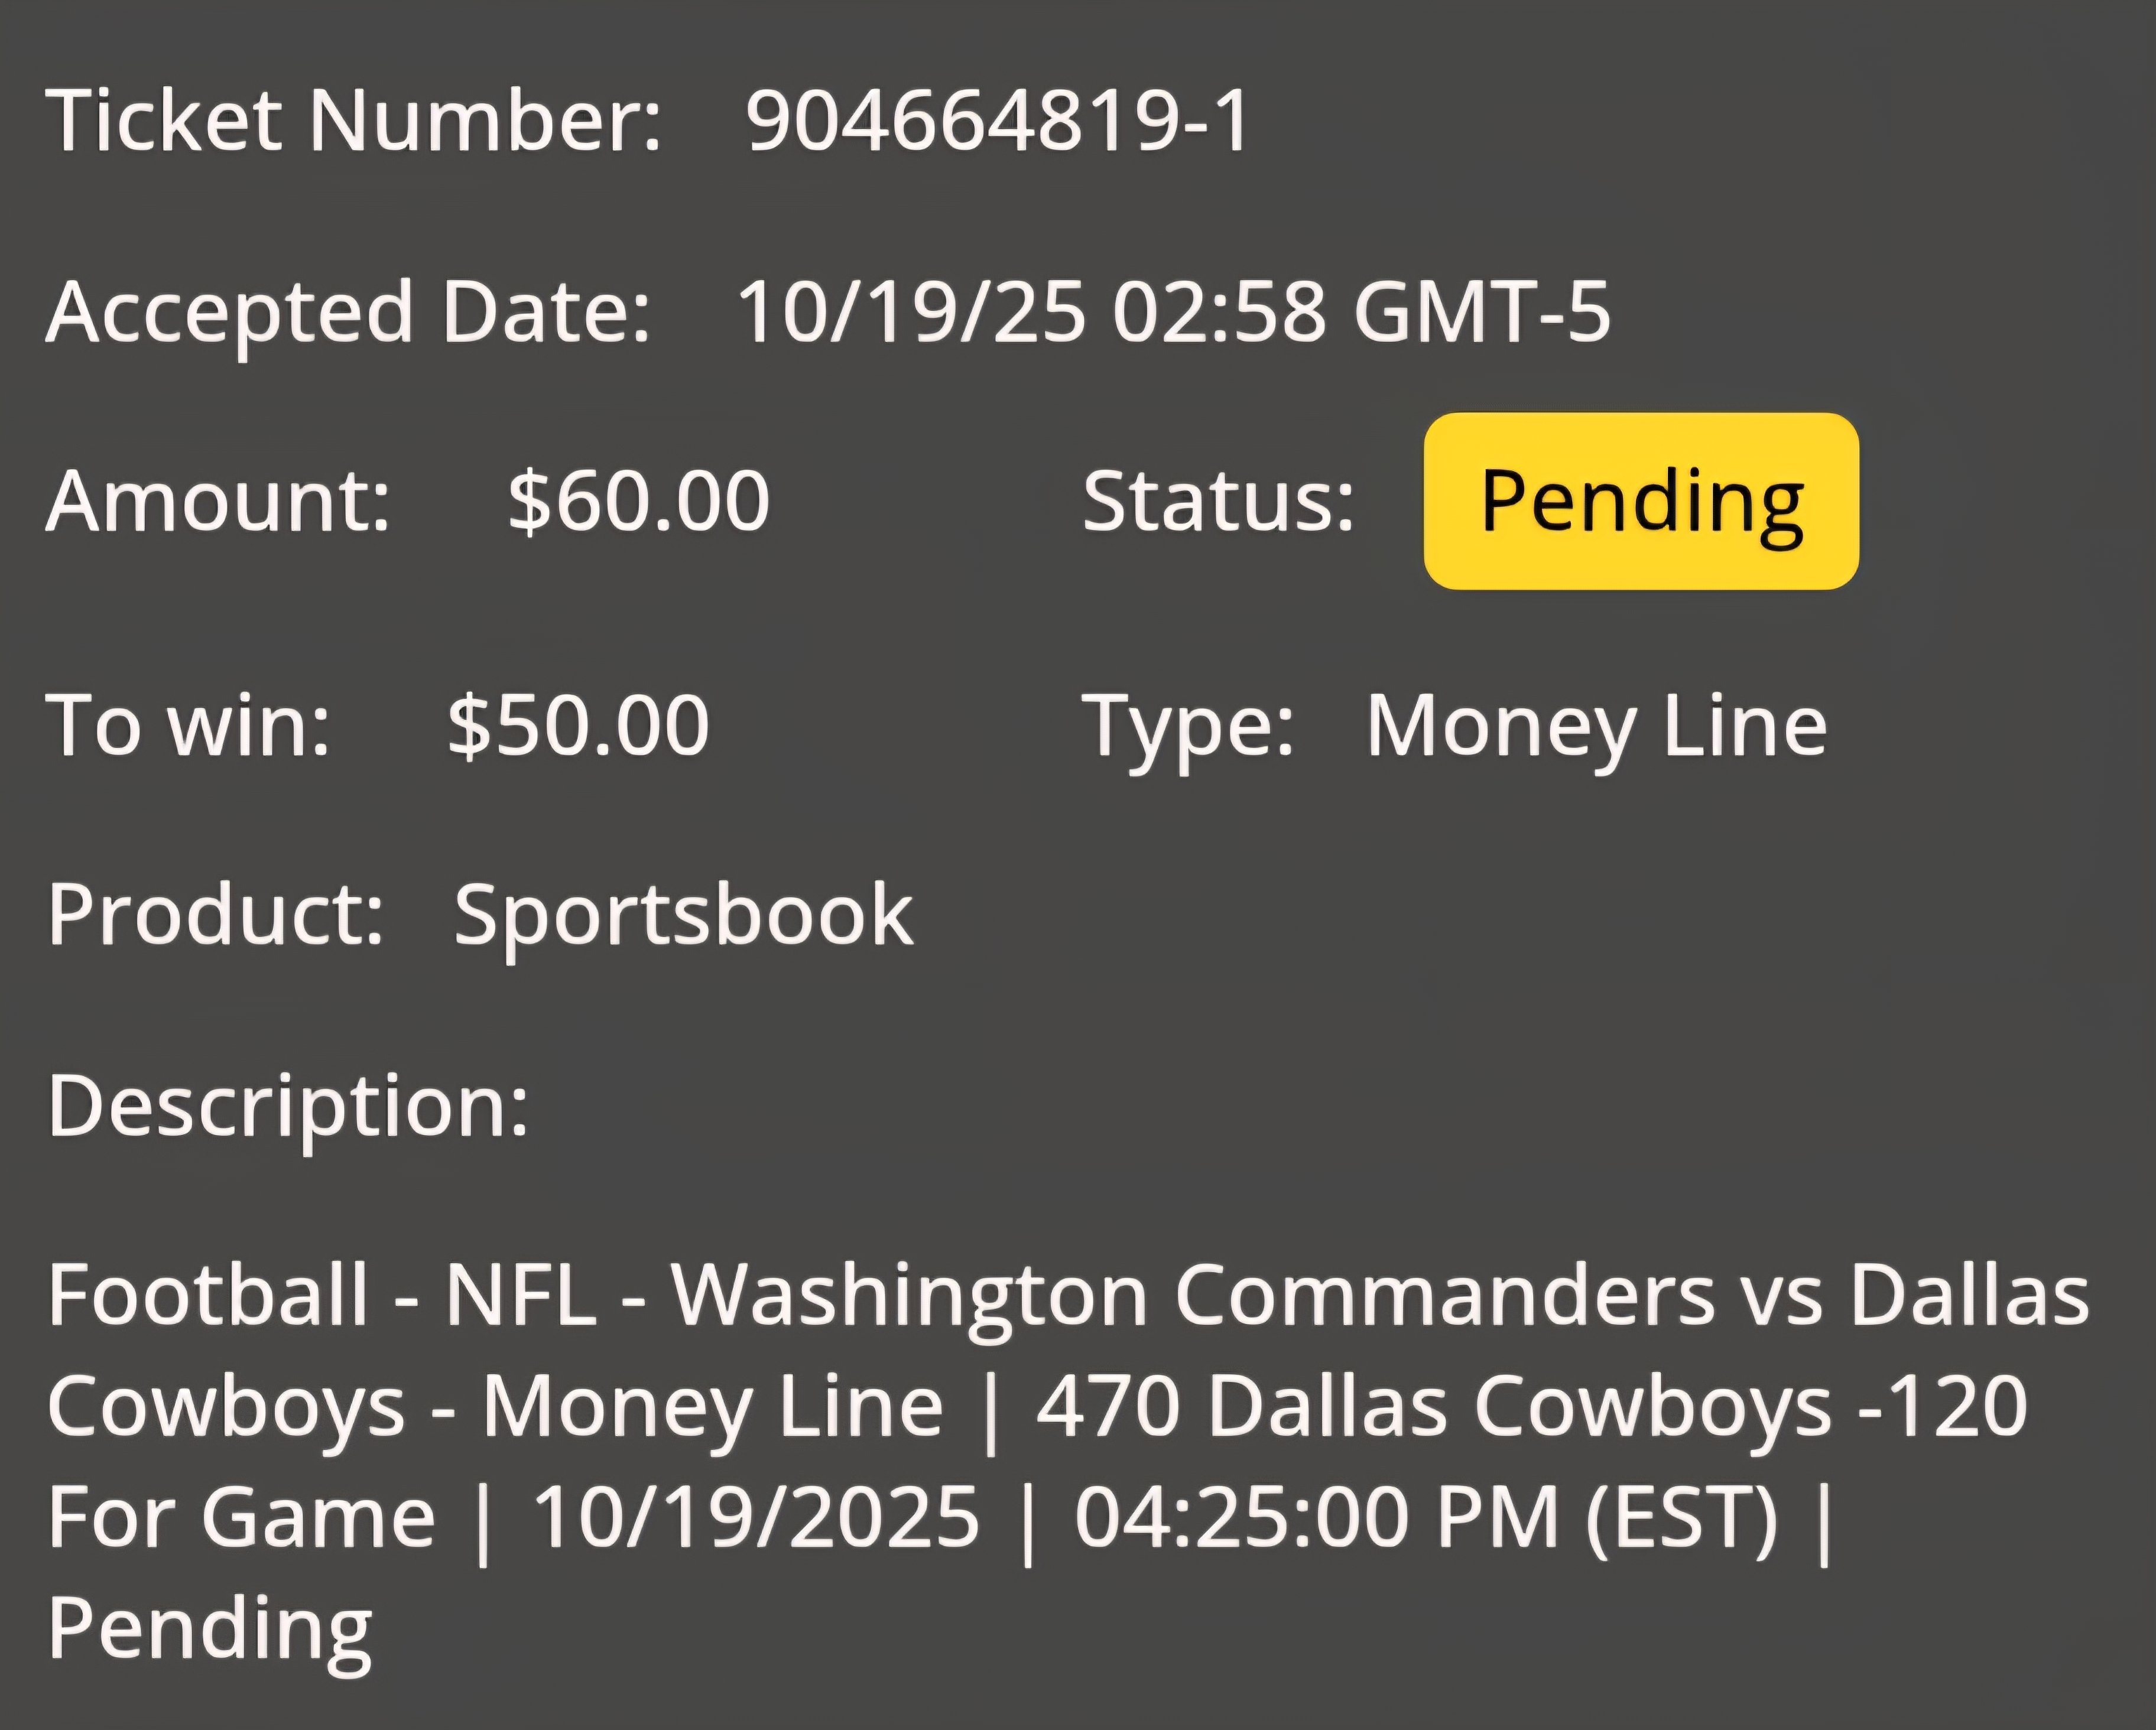Click the game date 10/19/2025
Image resolution: width=2156 pixels, height=1730 pixels.
(755, 1517)
